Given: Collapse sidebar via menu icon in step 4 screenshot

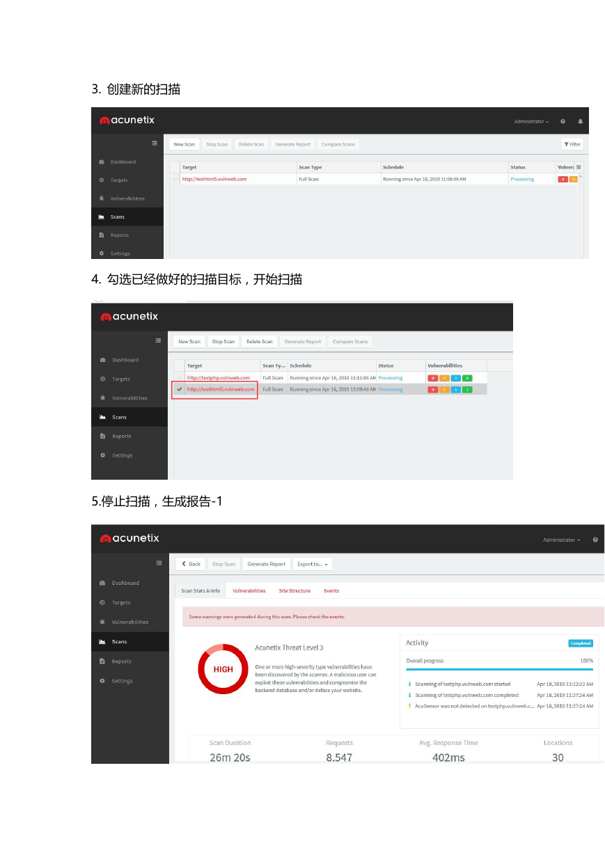Looking at the screenshot, I should (158, 340).
